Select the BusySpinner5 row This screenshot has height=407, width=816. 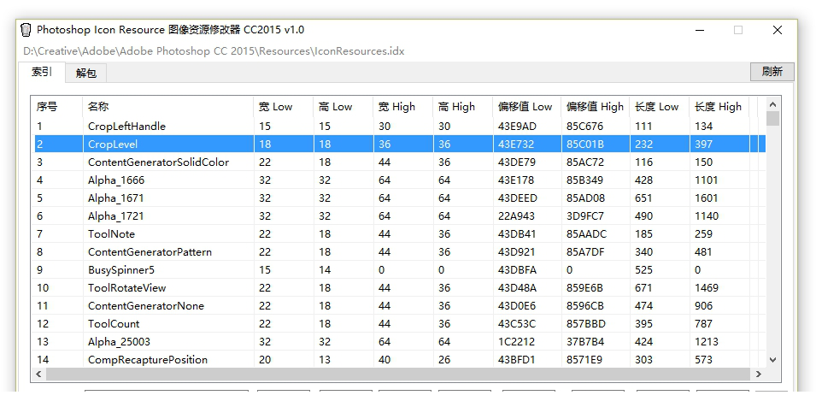(400, 269)
